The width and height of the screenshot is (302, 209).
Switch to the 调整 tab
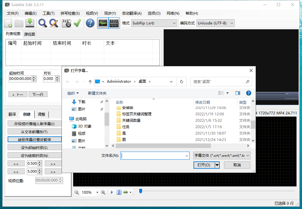coord(41,114)
